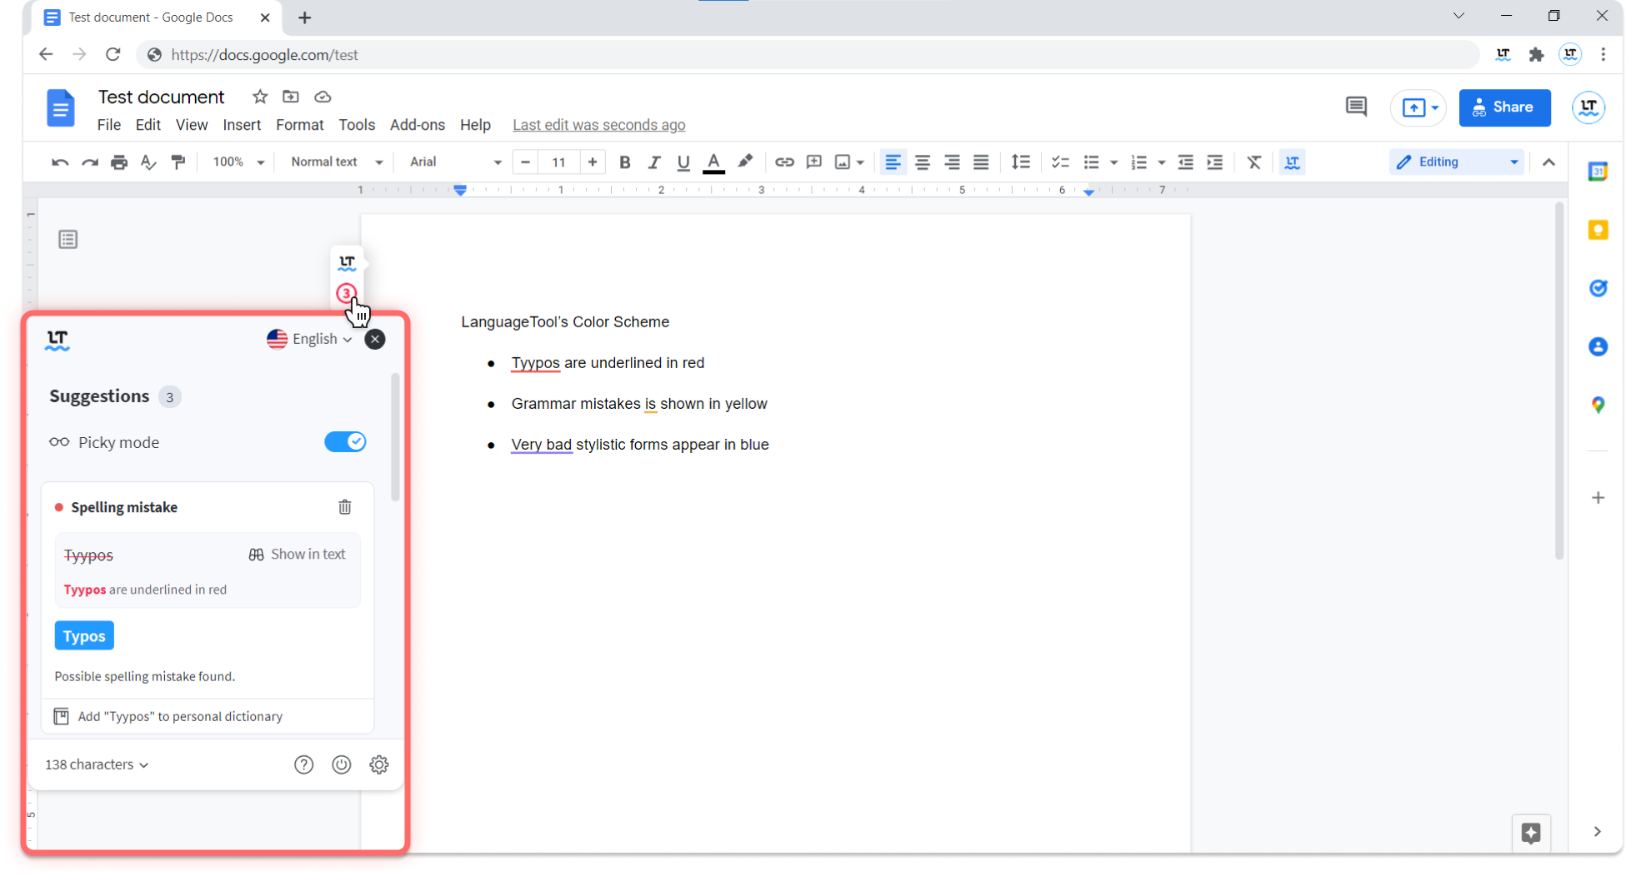Justify text alignment
The image size is (1626, 876).
tap(981, 162)
